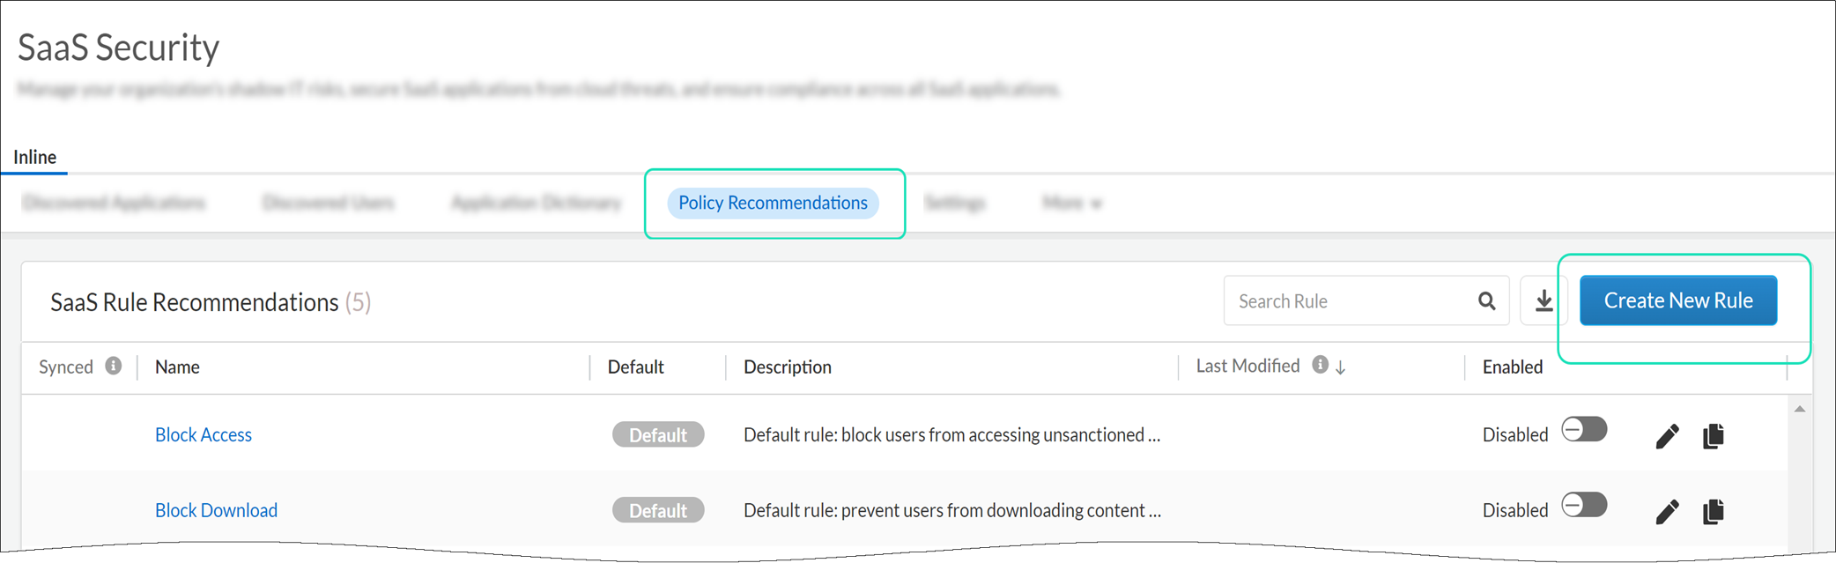This screenshot has width=1836, height=563.
Task: Click the Search Rule input field
Action: (1348, 301)
